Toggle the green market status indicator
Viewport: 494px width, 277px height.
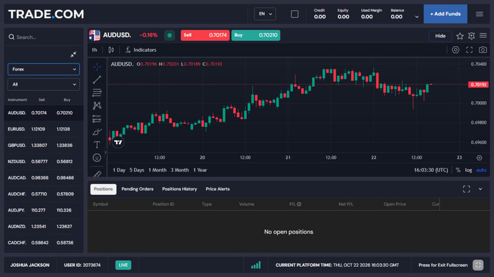(169, 35)
